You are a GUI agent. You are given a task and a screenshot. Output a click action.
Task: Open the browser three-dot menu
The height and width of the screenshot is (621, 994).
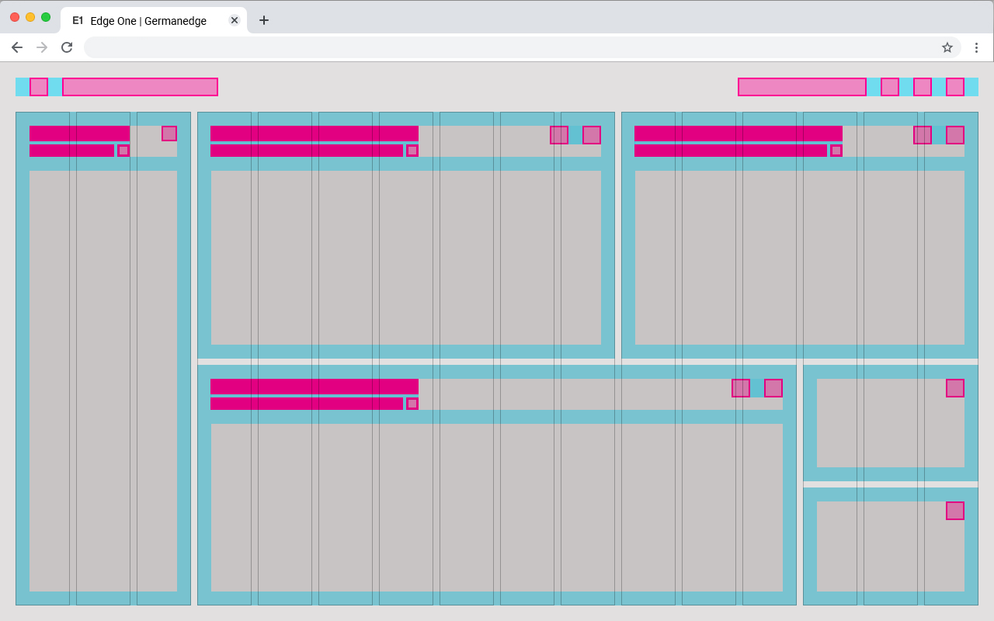pos(976,47)
